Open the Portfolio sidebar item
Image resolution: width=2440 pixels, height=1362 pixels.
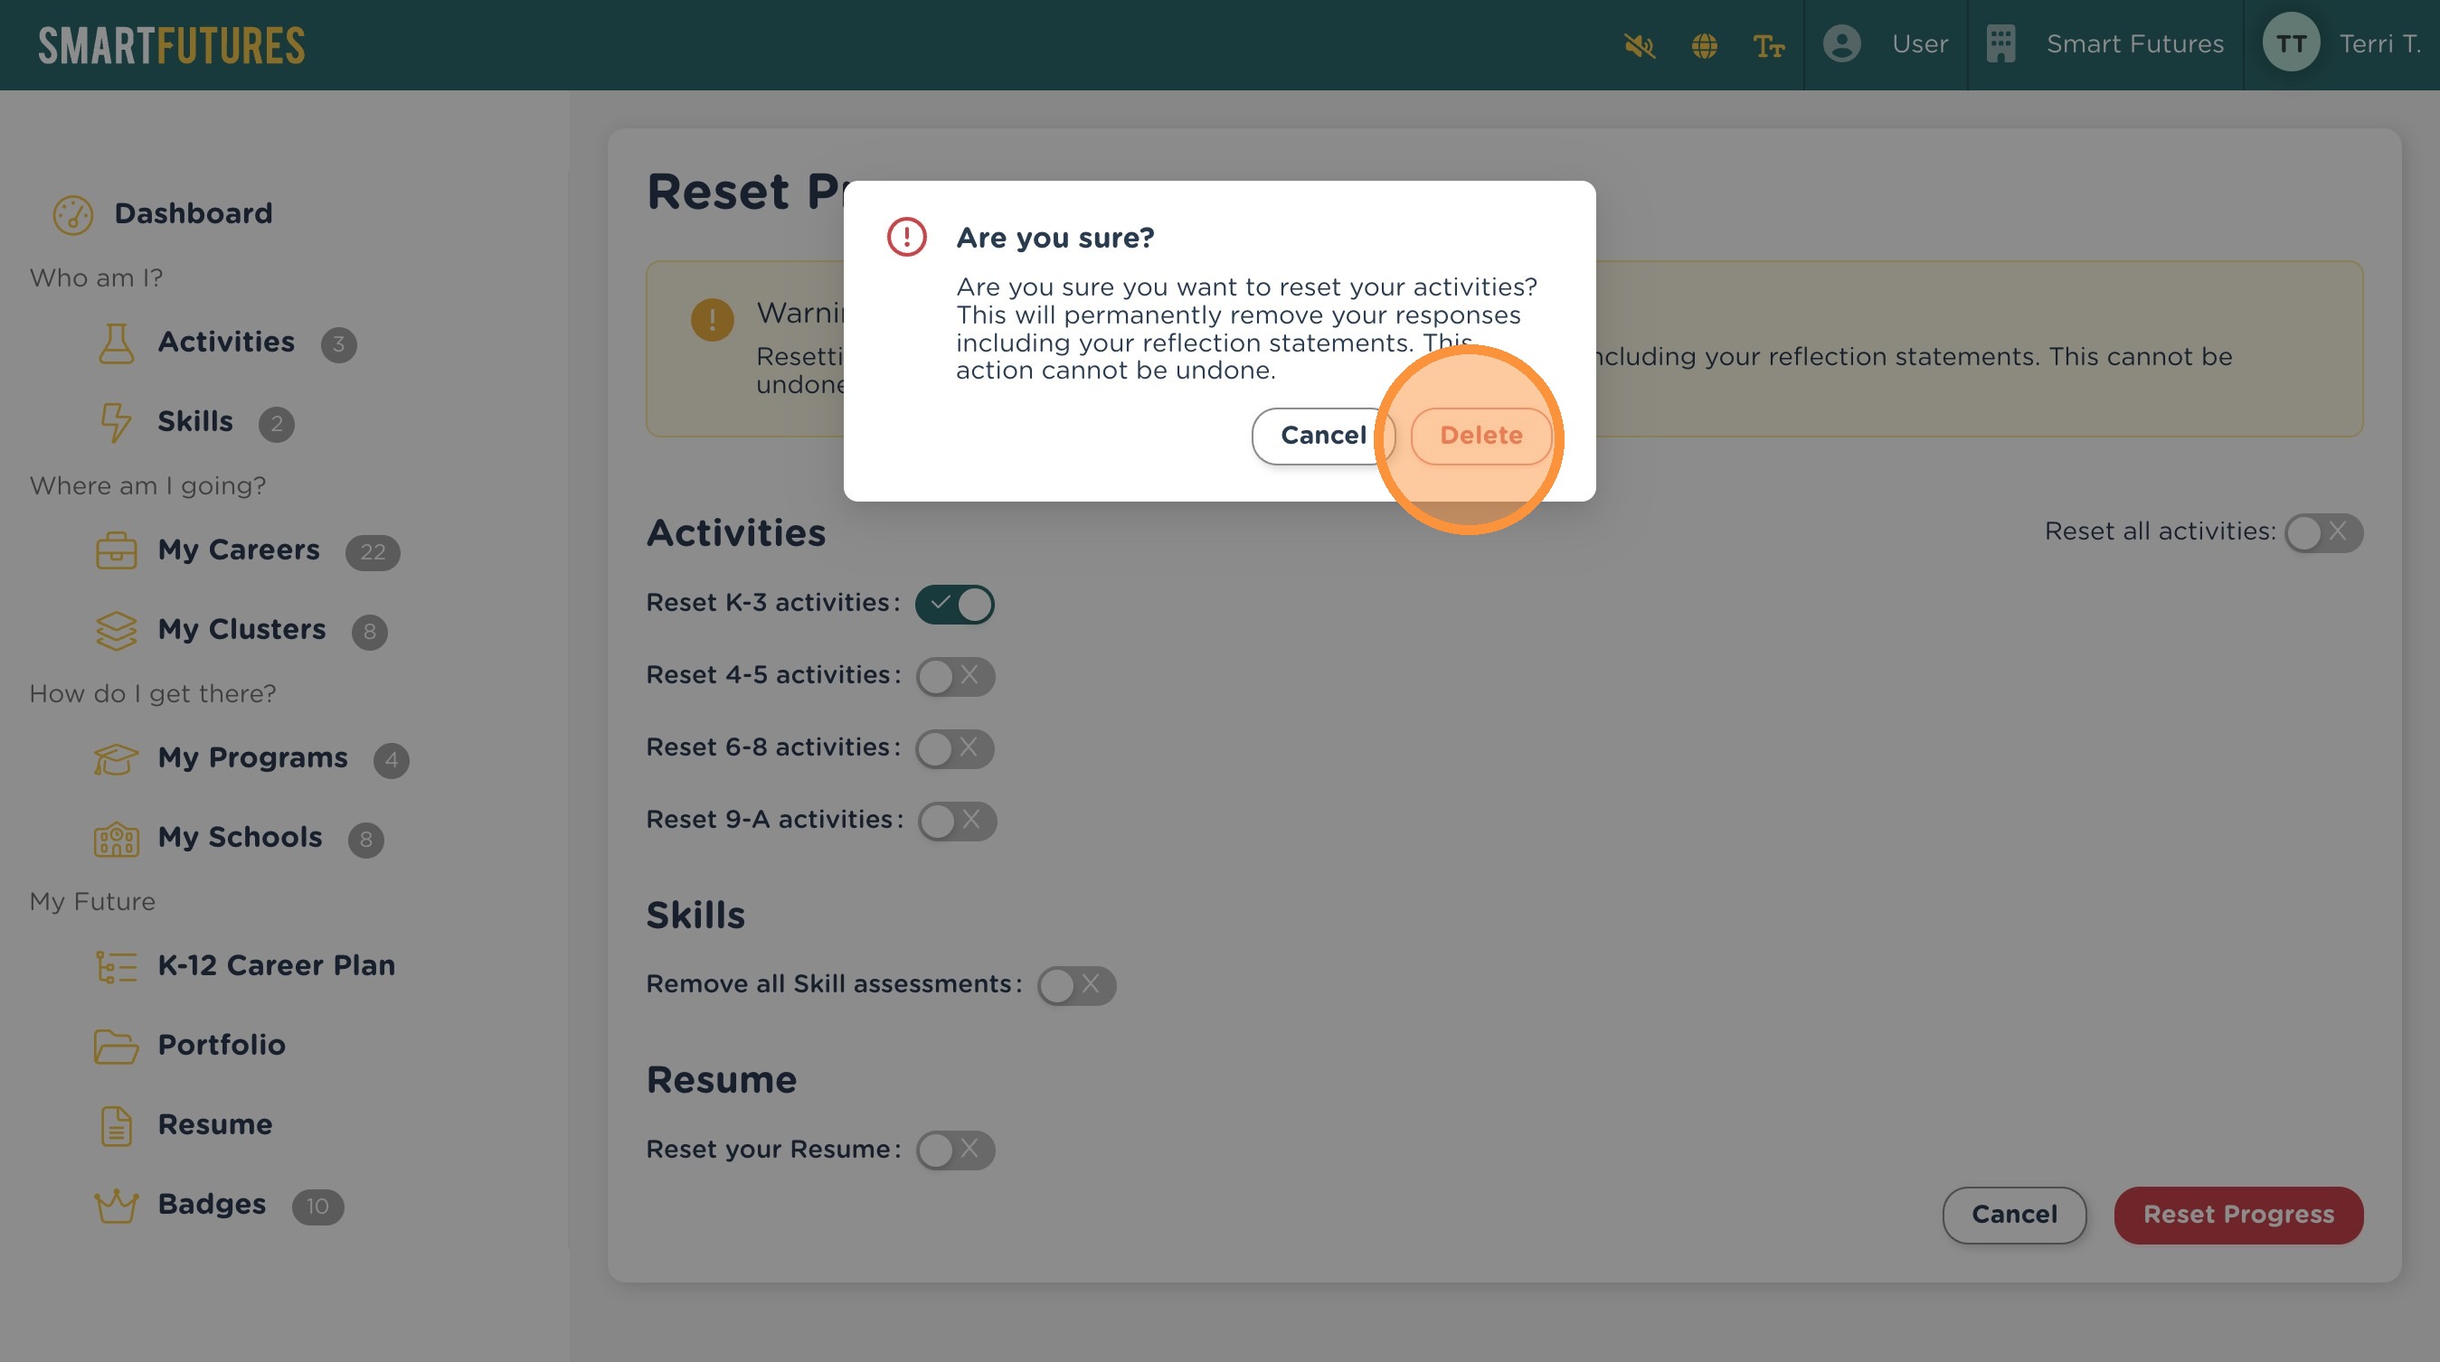(221, 1044)
